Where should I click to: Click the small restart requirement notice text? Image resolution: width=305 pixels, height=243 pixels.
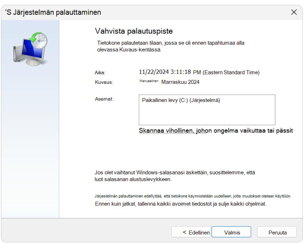tap(191, 196)
